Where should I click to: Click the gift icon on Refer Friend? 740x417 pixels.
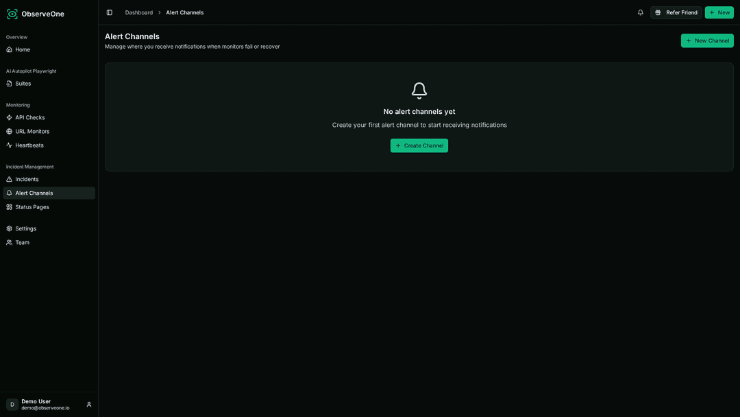[658, 13]
